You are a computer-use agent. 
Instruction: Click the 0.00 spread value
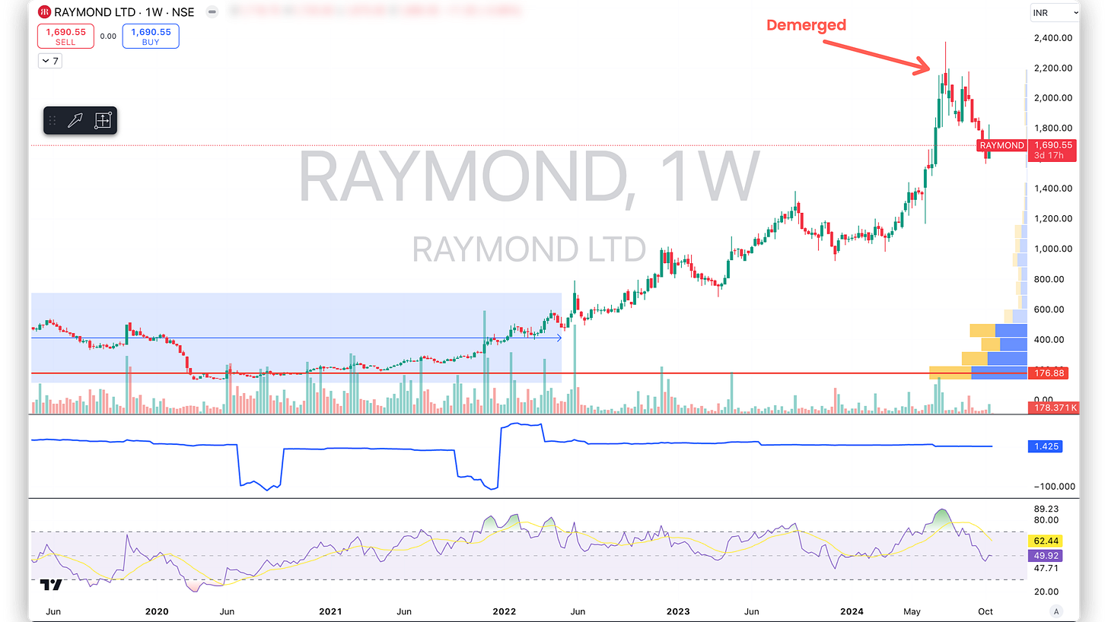(x=108, y=36)
